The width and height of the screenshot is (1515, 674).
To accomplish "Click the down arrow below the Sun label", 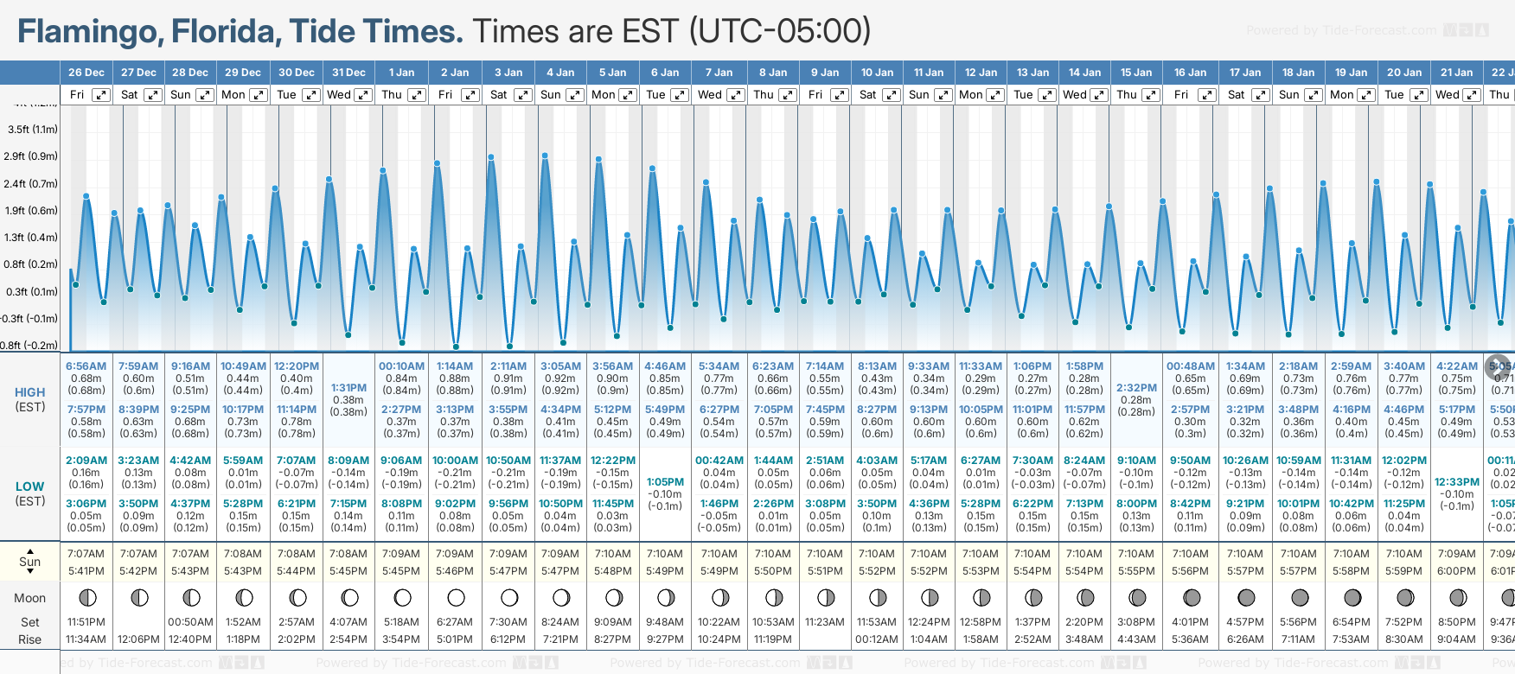I will [x=30, y=573].
